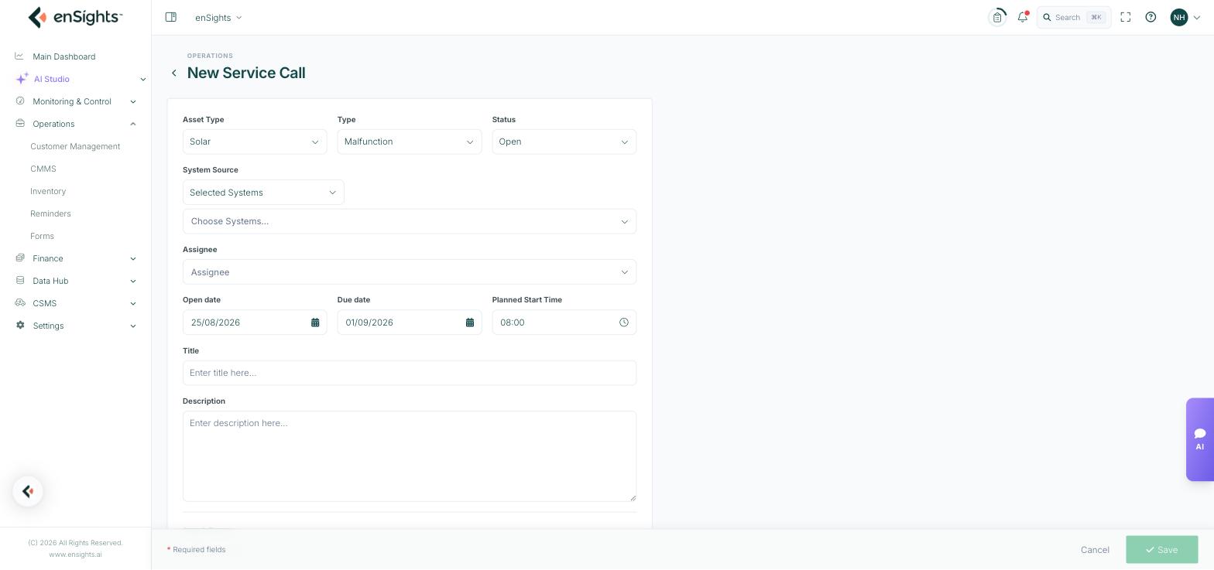Open the help question mark icon

[1151, 17]
